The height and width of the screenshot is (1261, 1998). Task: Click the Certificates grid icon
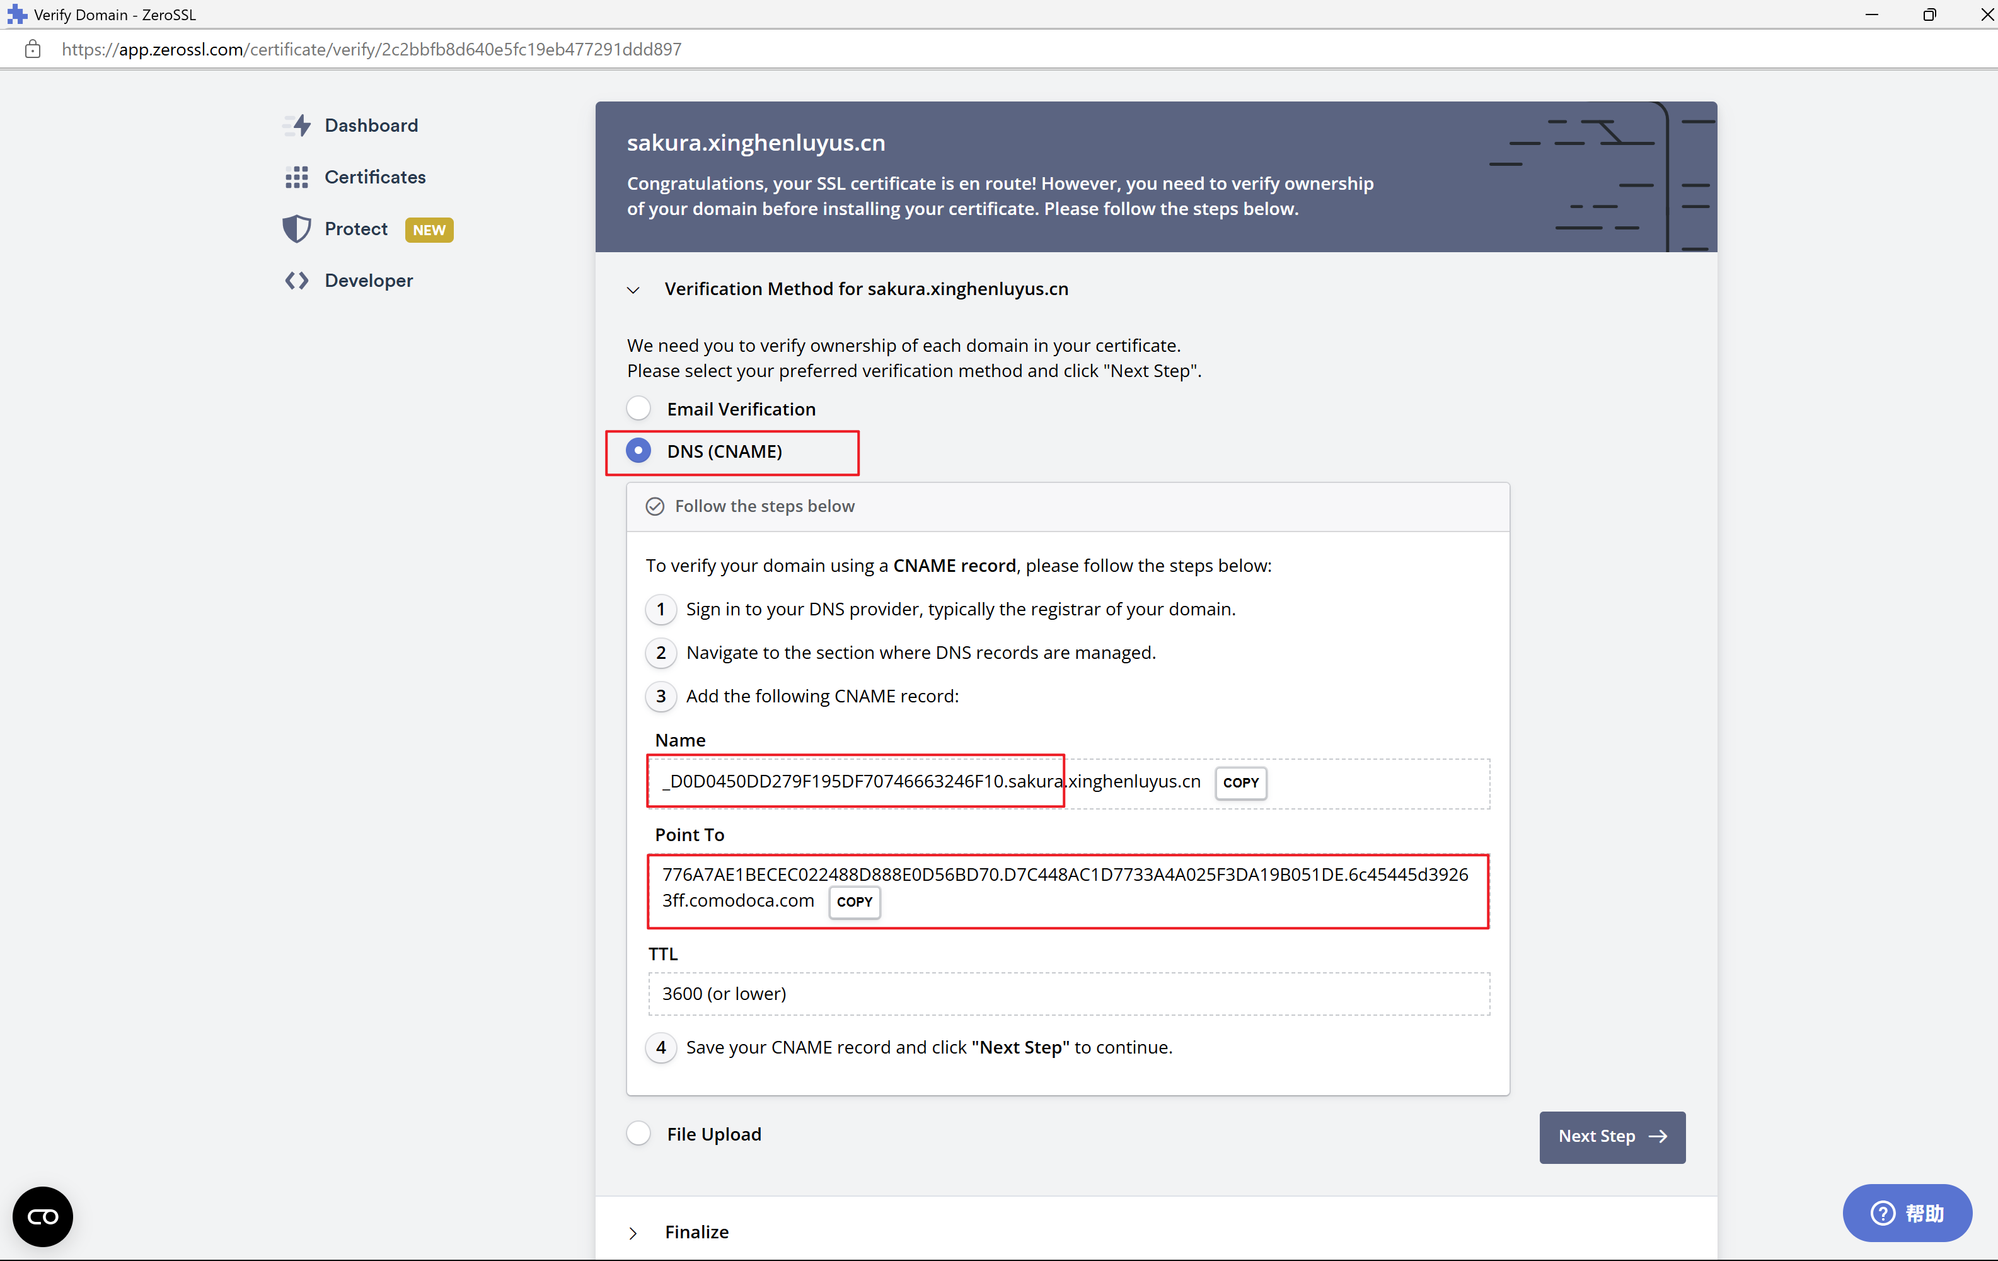[x=297, y=177]
